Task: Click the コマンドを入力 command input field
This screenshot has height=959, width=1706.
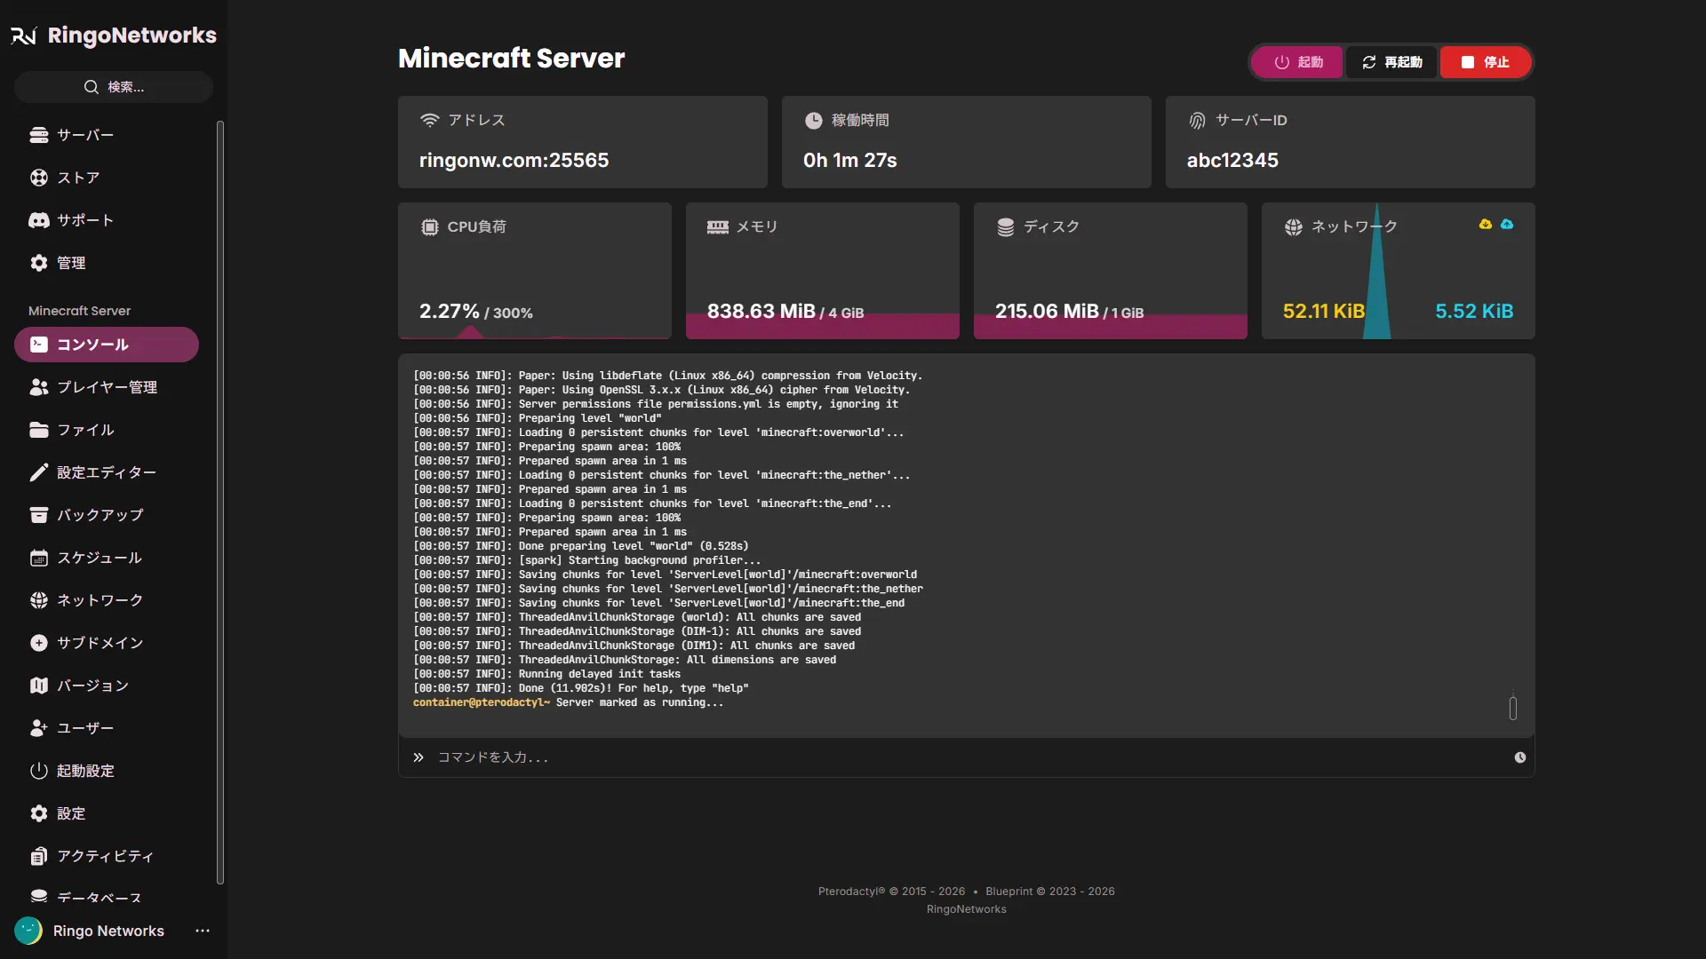Action: pos(967,757)
